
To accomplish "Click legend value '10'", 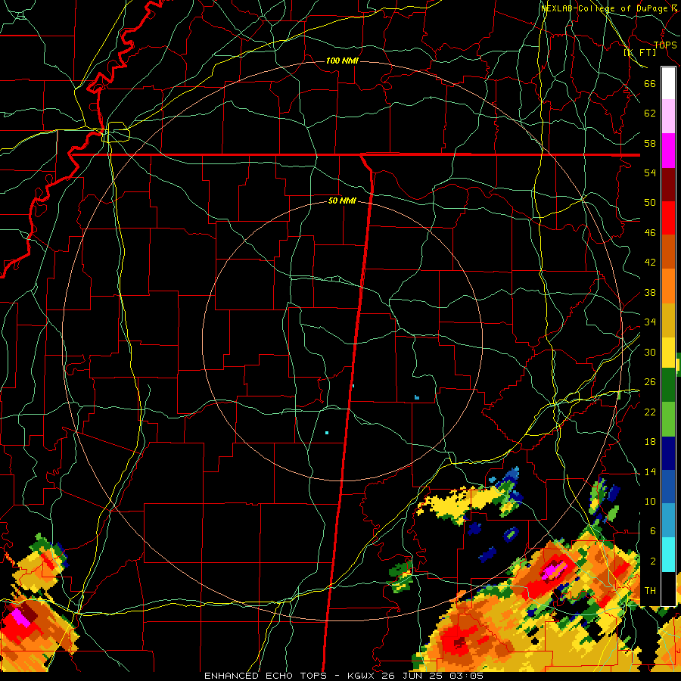I will 650,501.
